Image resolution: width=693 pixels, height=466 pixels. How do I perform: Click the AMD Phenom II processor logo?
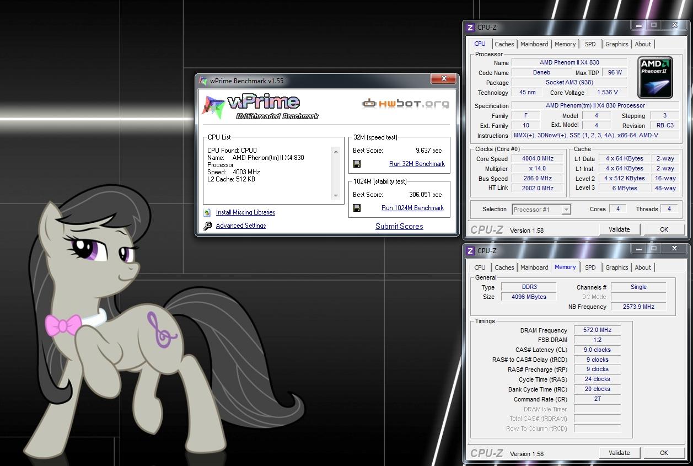655,77
